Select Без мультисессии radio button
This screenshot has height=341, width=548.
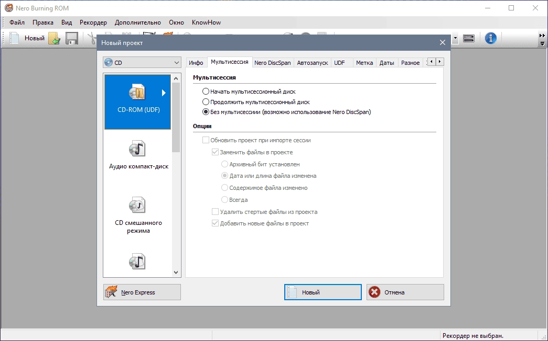[x=206, y=112]
